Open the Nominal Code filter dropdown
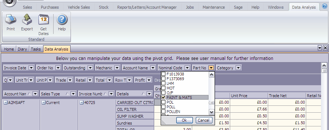 (187, 68)
